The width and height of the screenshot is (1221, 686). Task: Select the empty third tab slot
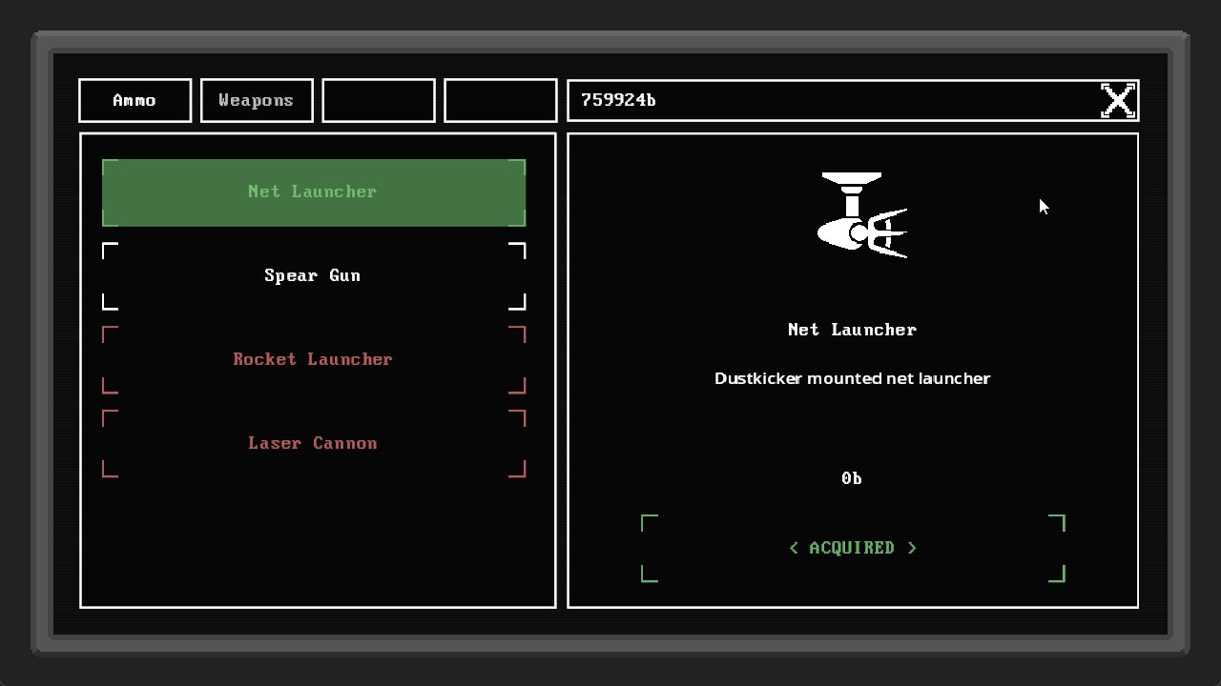pyautogui.click(x=379, y=100)
